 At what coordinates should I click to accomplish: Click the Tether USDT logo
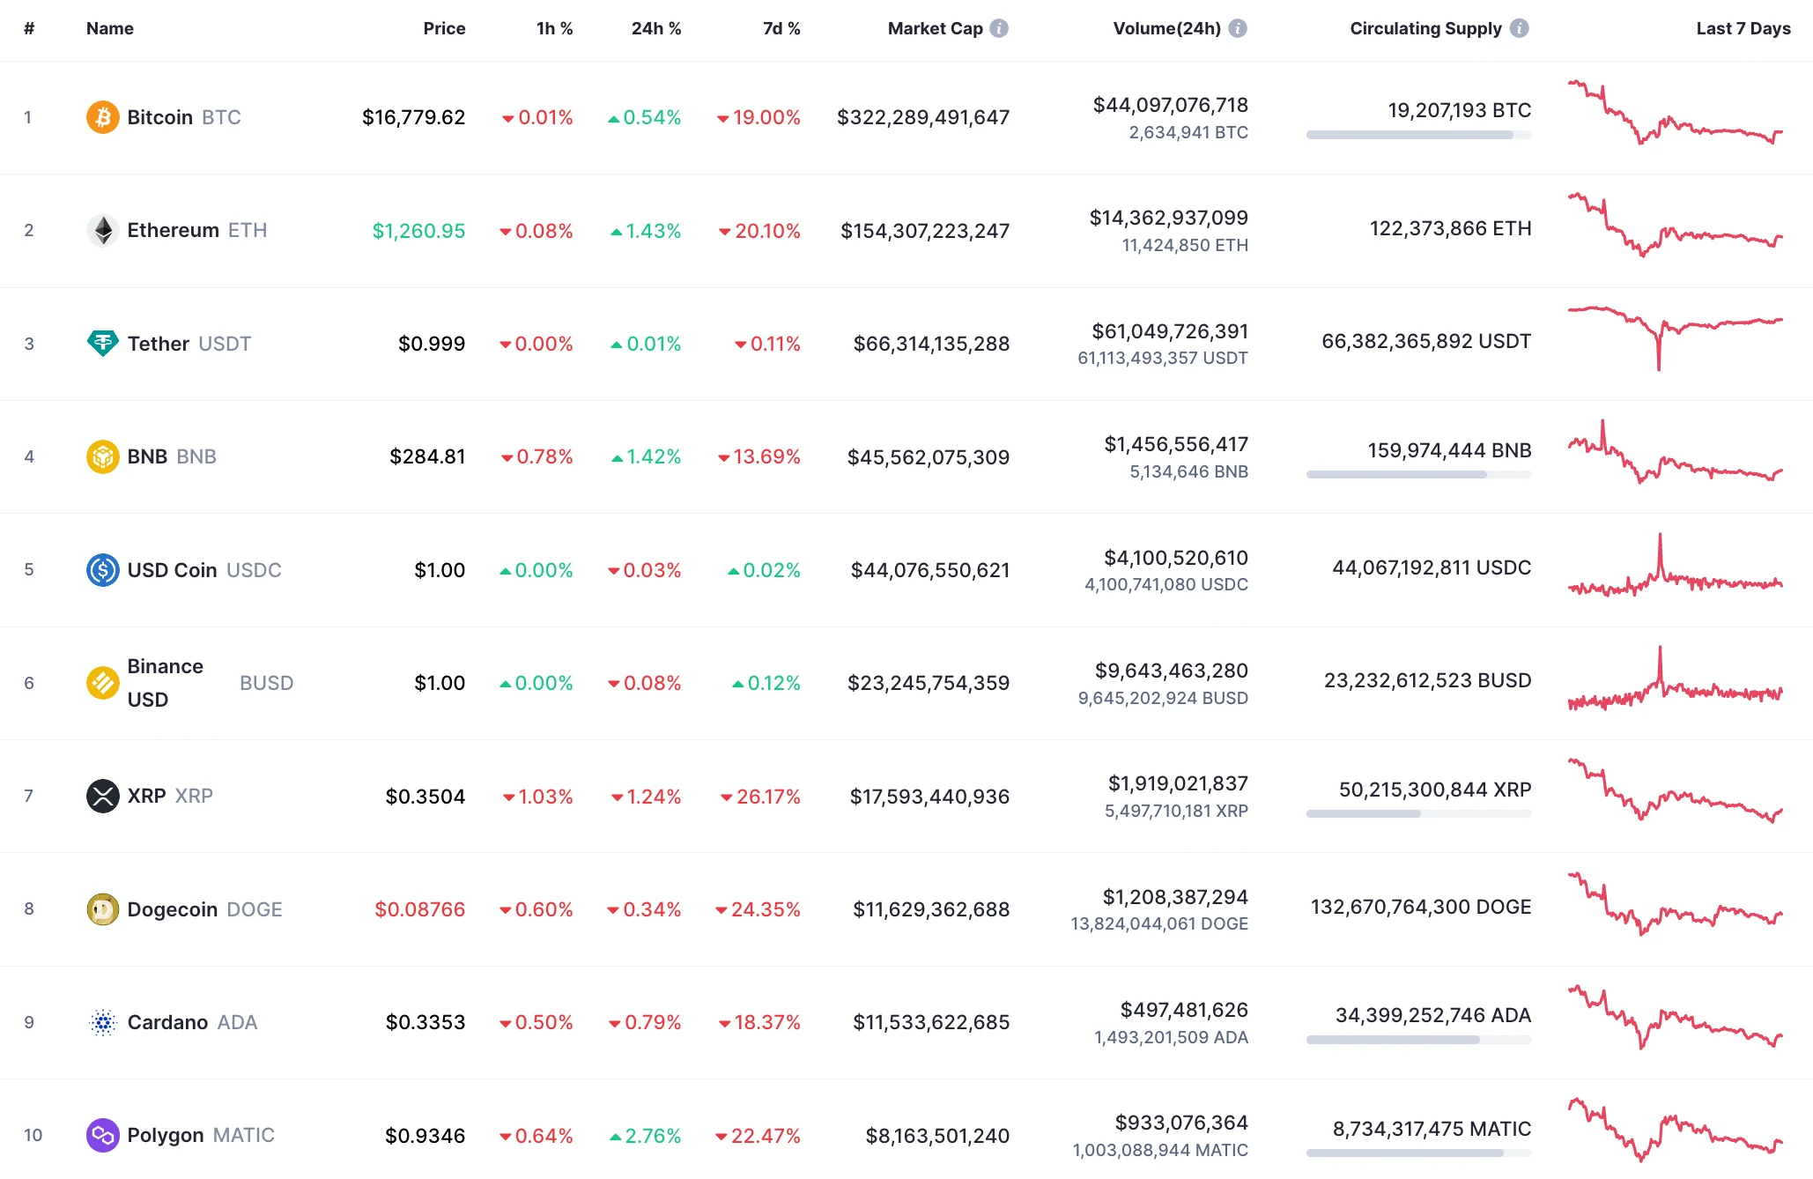[x=103, y=344]
